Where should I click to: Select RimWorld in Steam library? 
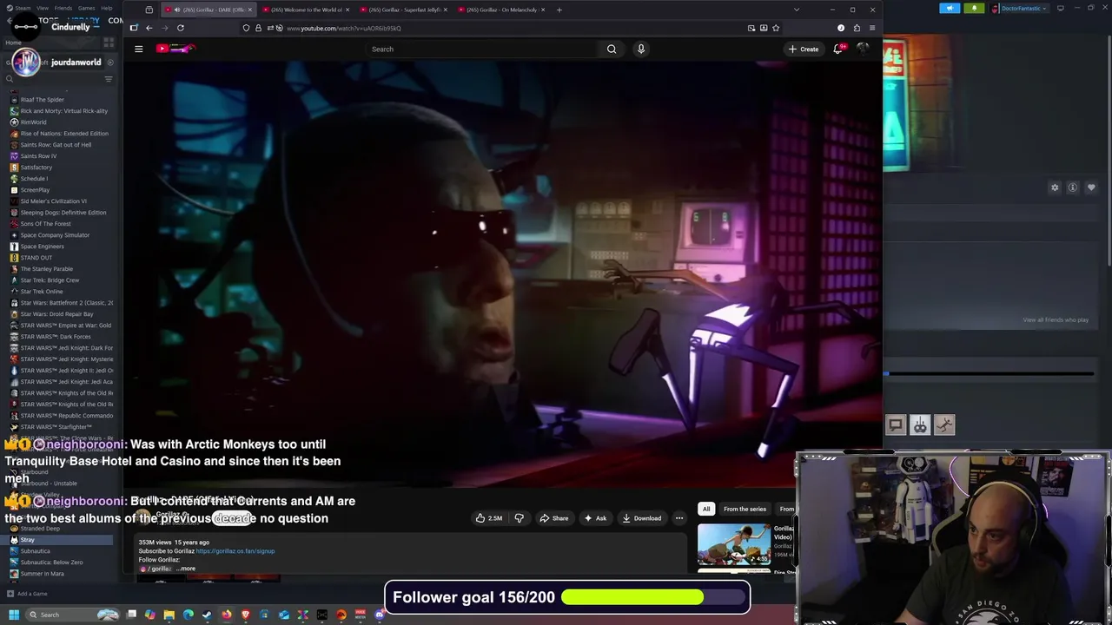coord(33,122)
